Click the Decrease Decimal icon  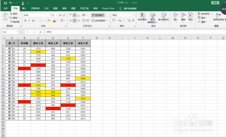coord(133,21)
